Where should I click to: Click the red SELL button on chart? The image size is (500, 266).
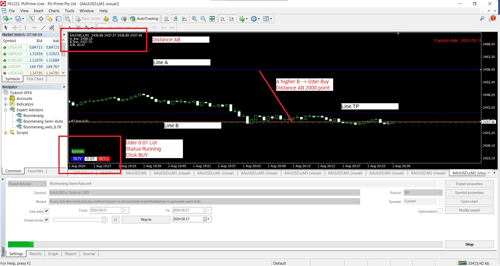pyautogui.click(x=104, y=159)
